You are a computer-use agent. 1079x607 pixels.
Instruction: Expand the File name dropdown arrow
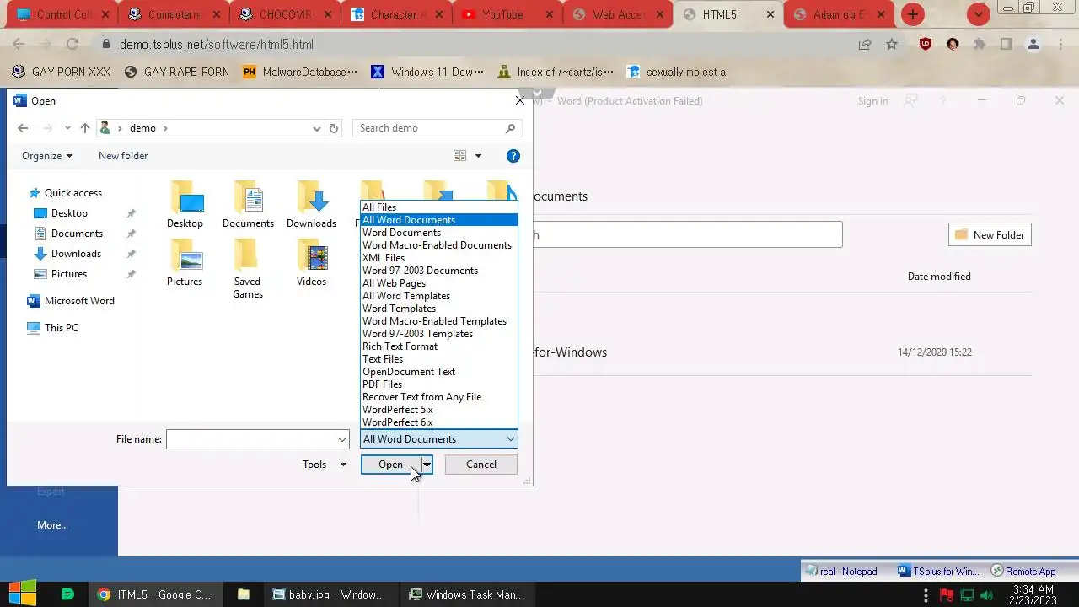coord(342,439)
